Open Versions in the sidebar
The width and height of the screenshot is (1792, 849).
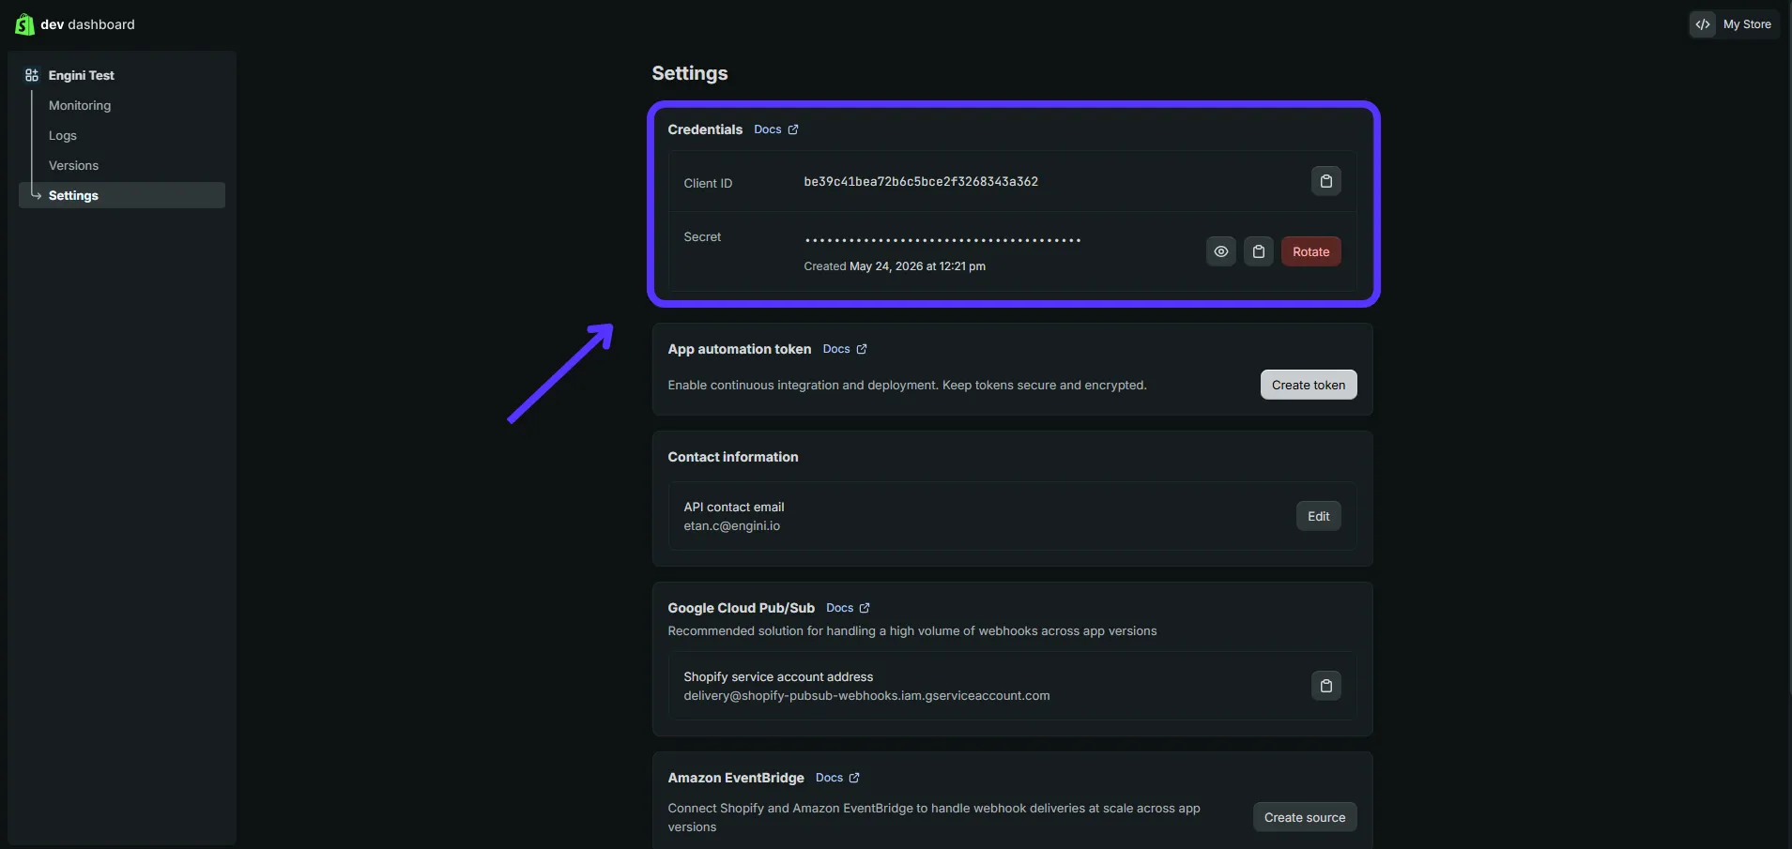(x=73, y=165)
